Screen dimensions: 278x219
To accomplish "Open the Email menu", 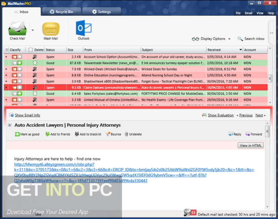I will tap(249, 13).
